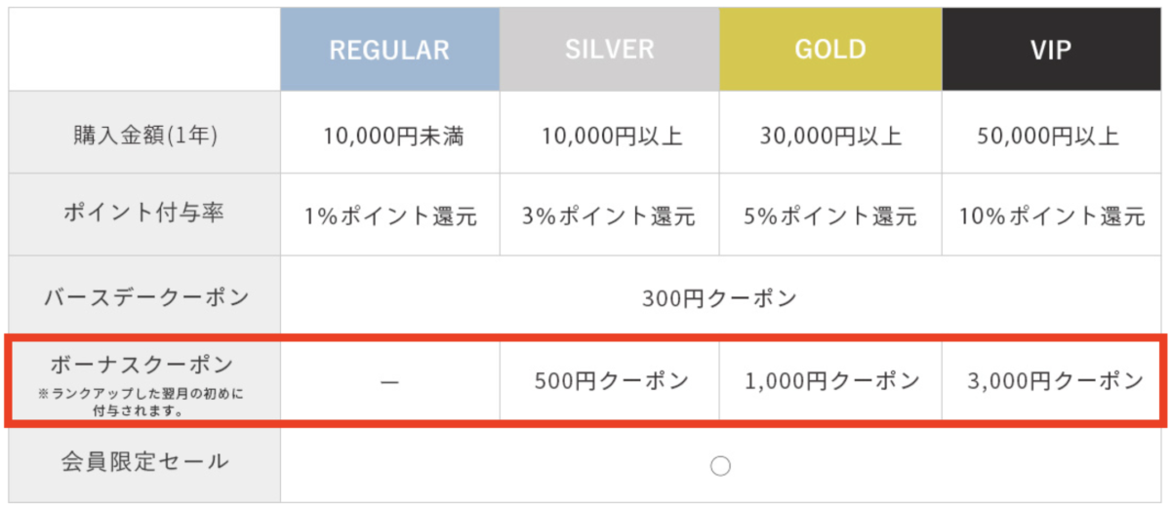Click the 10%ポイント還元 cell
The image size is (1171, 508).
coord(1052,215)
